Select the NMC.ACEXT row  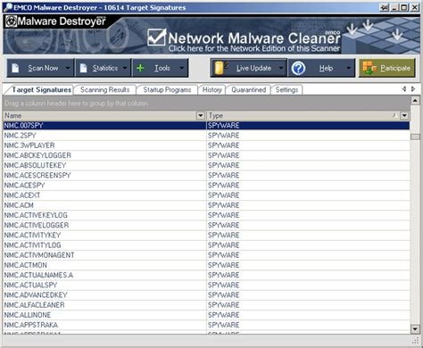(x=206, y=195)
